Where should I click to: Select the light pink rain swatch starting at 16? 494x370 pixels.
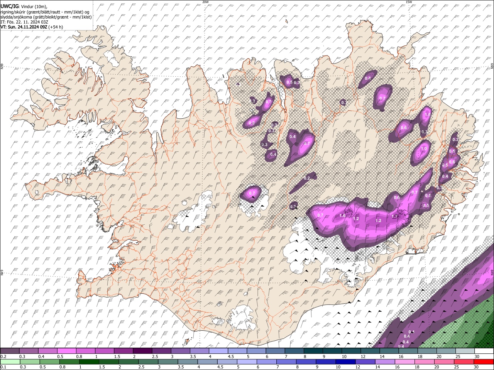404,362
